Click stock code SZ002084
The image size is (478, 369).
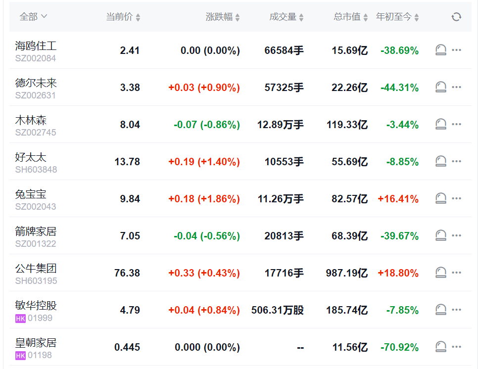tap(36, 58)
